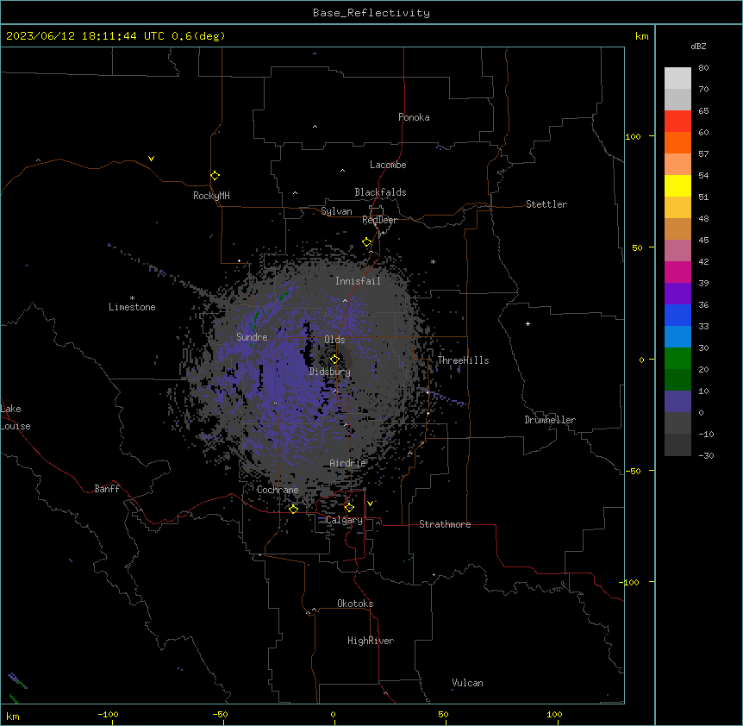Click the yellow marker above RockyMH

pyautogui.click(x=215, y=175)
